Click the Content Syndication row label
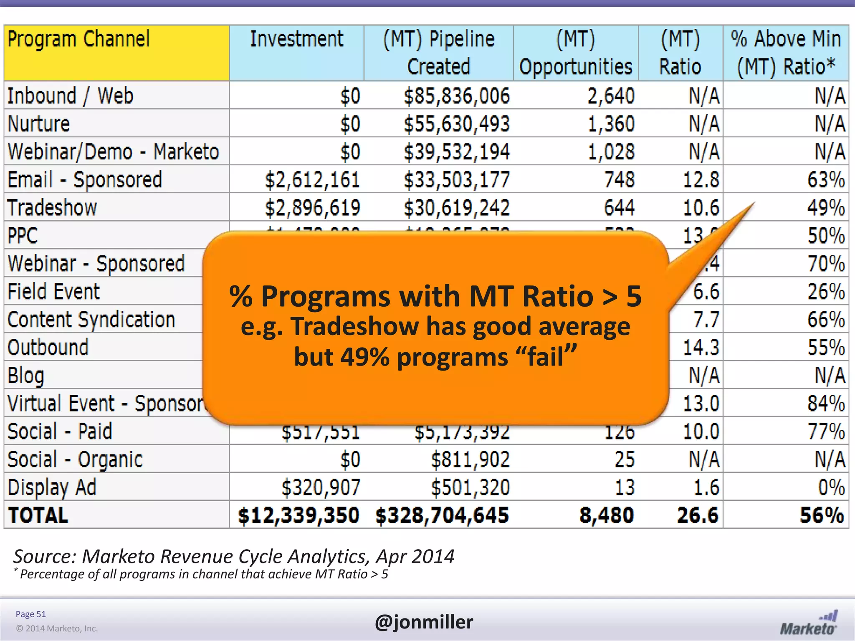This screenshot has height=641, width=855. tap(91, 320)
